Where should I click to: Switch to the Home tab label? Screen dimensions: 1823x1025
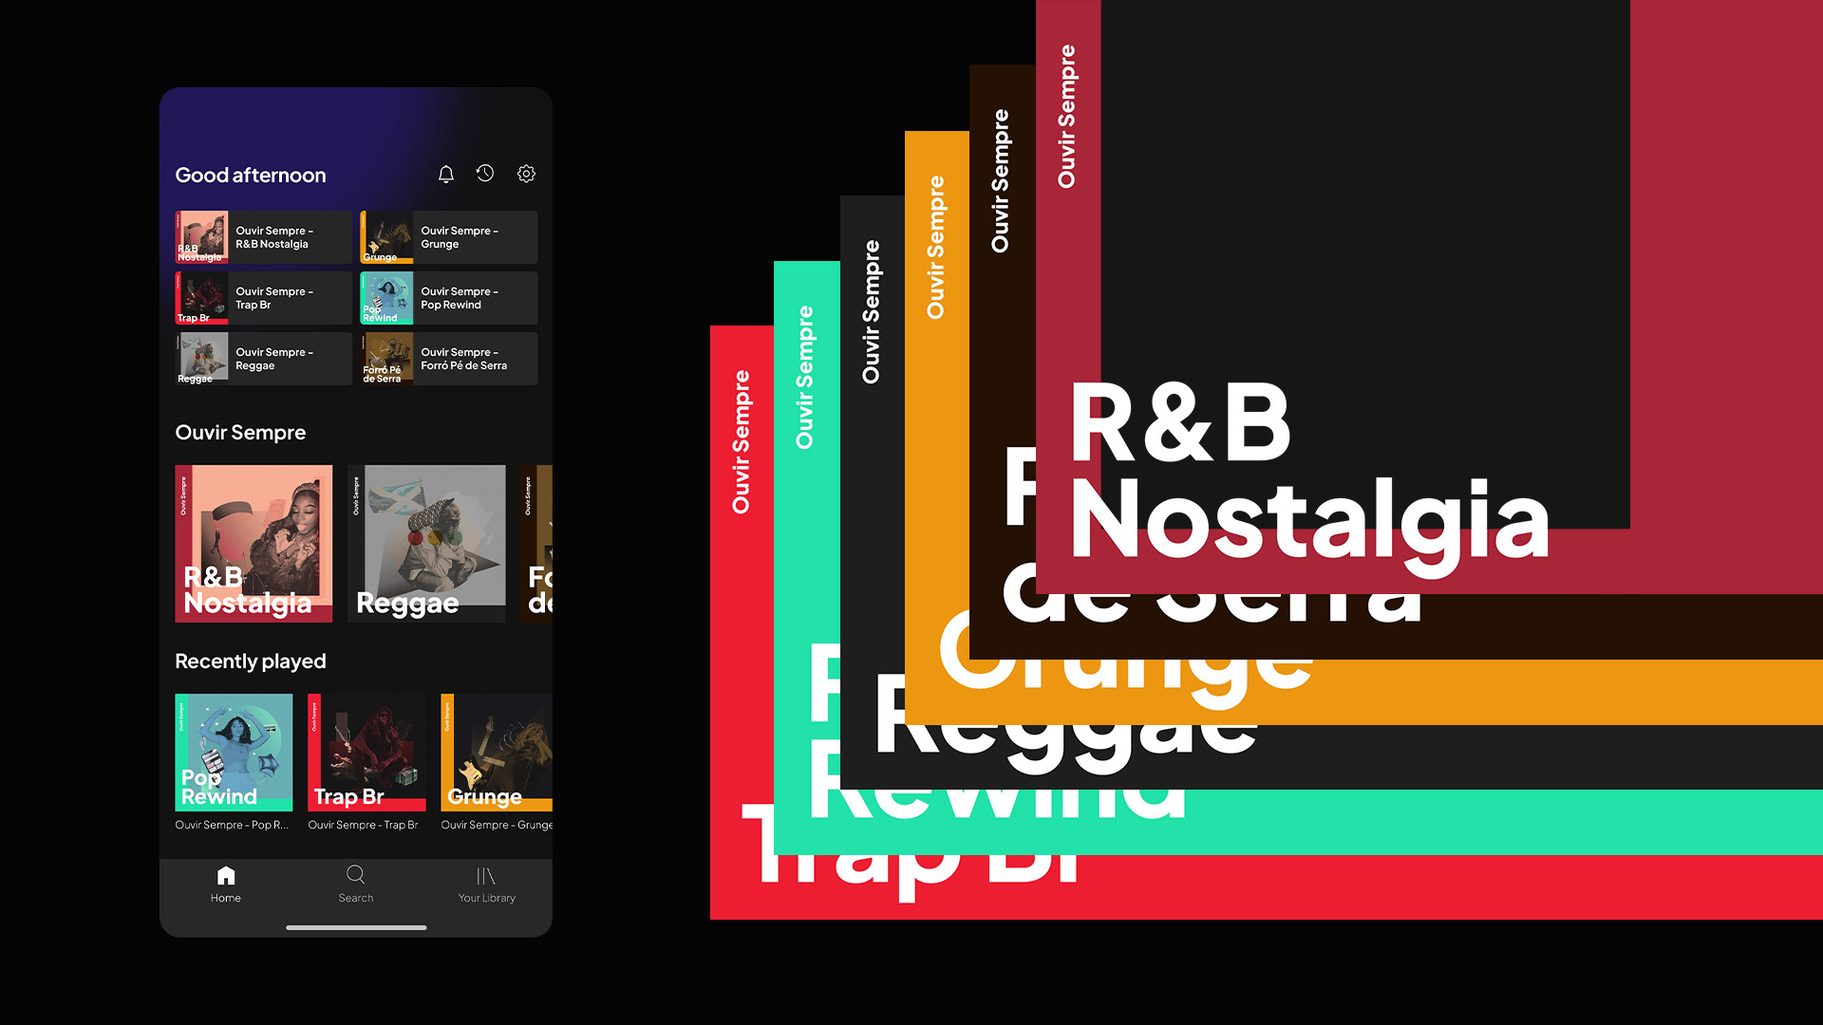(x=226, y=898)
